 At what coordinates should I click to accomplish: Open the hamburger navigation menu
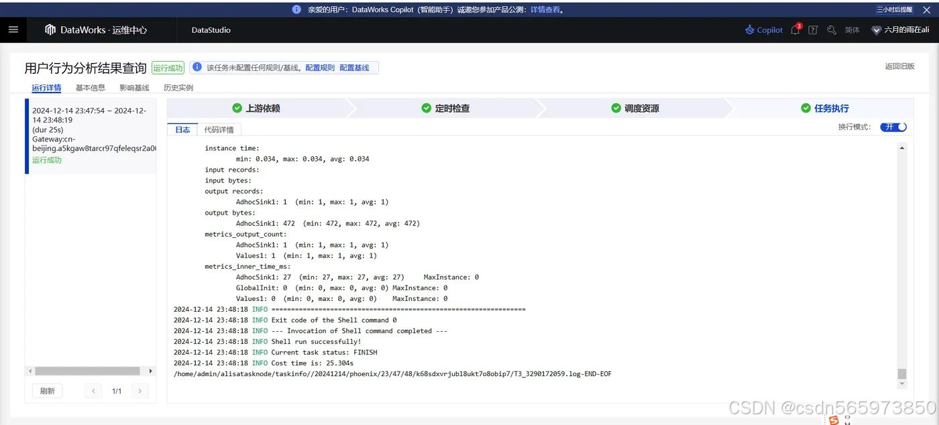point(13,29)
